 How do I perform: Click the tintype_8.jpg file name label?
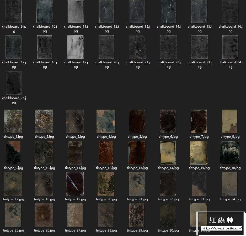(230, 137)
